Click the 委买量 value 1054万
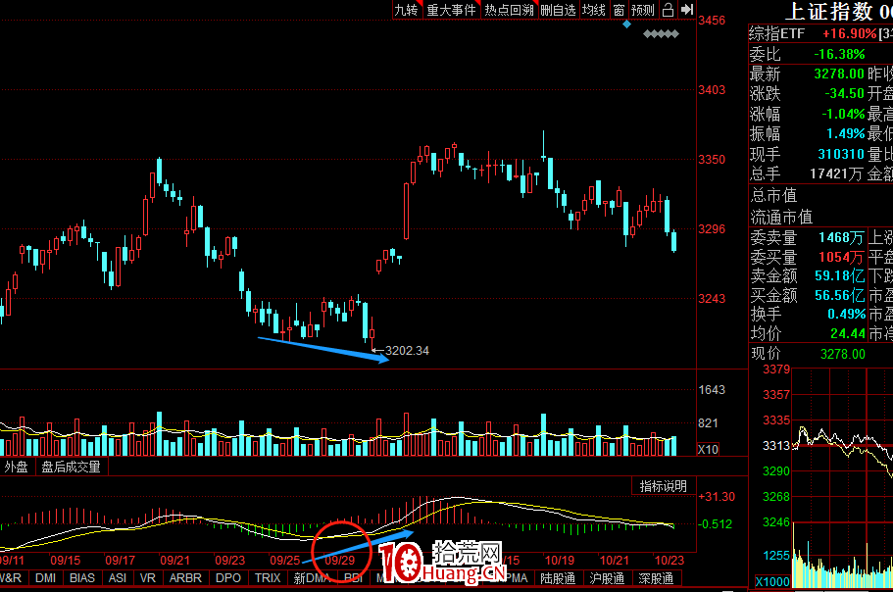Viewport: 893px width, 592px height. (x=841, y=257)
